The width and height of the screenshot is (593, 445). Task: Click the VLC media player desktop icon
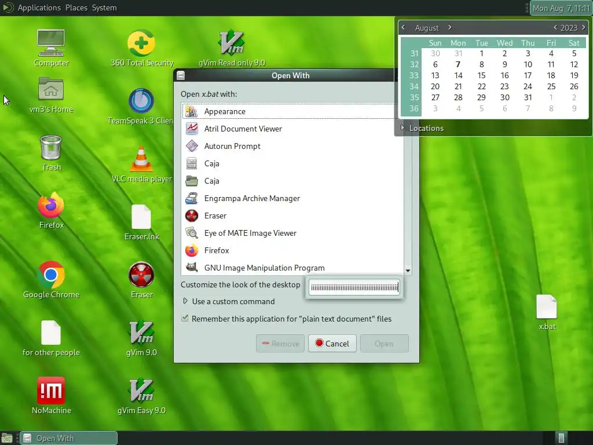coord(141,159)
